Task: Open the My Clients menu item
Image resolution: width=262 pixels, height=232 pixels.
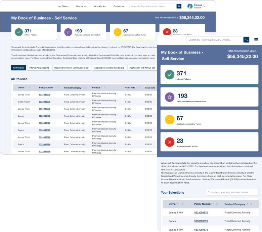Action: click(63, 6)
